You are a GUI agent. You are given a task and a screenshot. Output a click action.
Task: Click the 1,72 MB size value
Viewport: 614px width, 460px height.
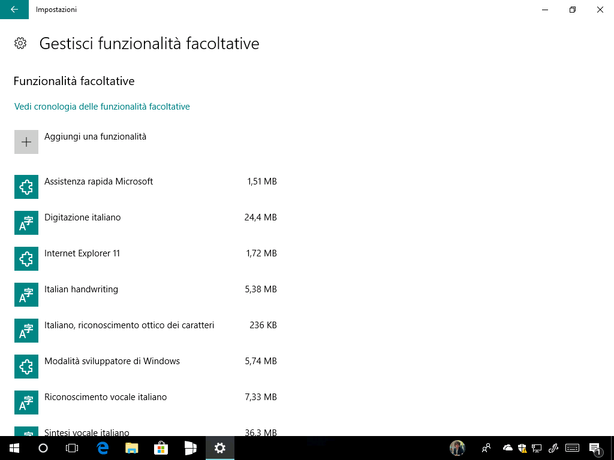click(x=261, y=253)
